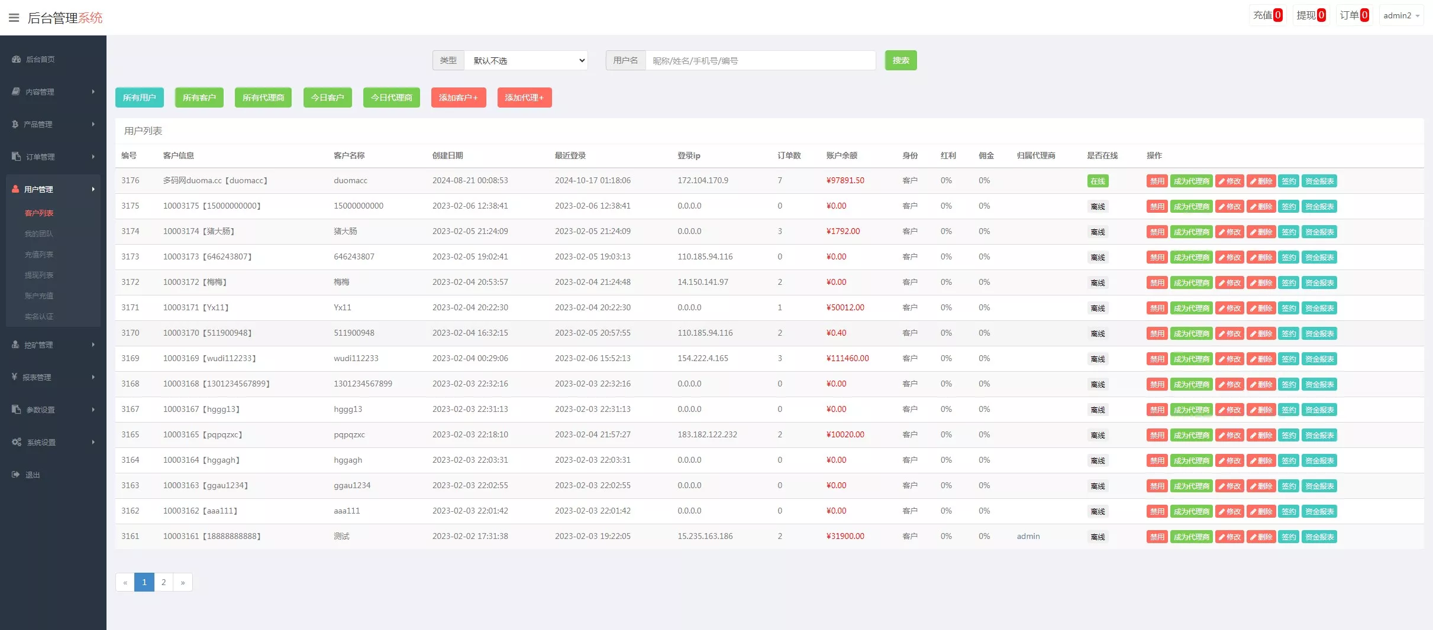Open the 类型 dropdown showing 默认不选
Screen dimensions: 1433x630
tap(525, 60)
